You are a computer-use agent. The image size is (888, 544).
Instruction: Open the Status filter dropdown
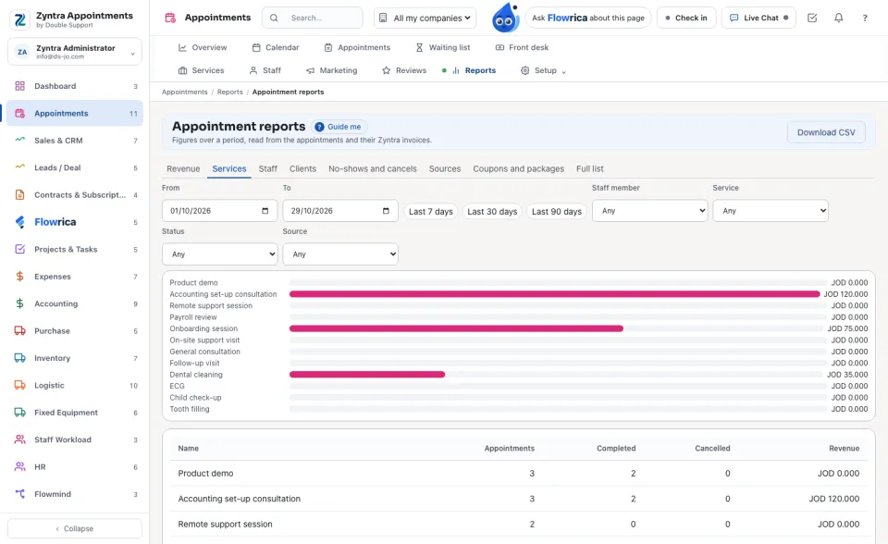220,254
